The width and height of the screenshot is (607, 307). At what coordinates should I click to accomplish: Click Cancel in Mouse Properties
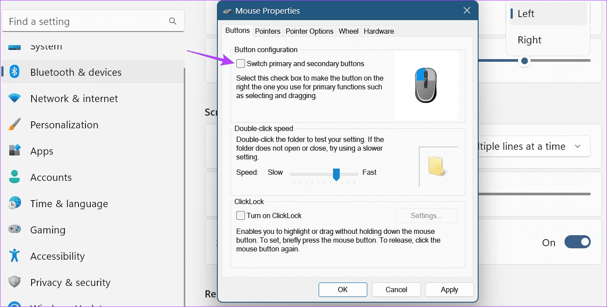point(396,289)
